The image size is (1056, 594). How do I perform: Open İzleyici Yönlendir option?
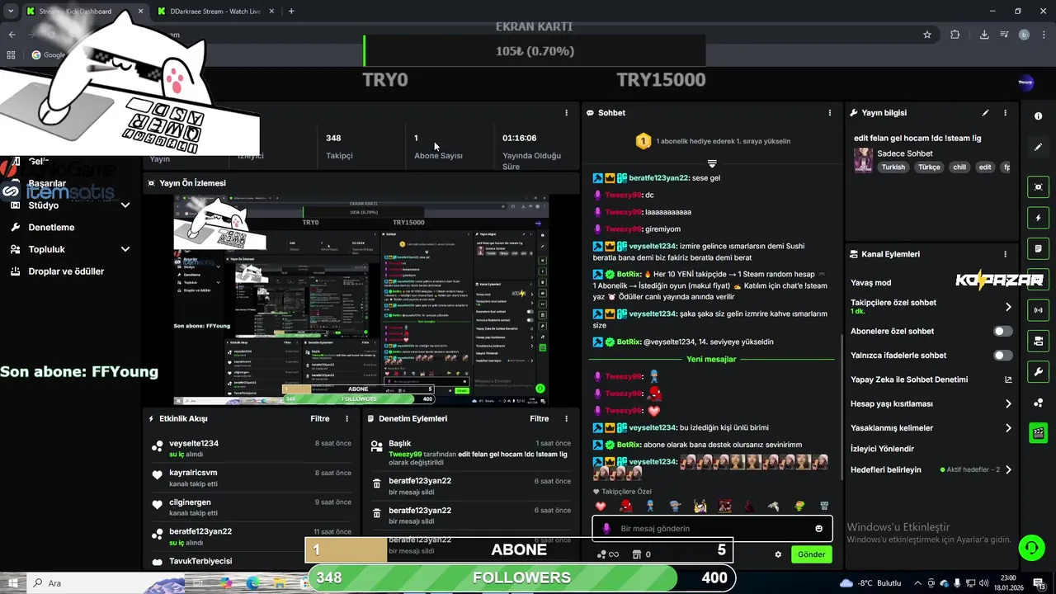(882, 449)
